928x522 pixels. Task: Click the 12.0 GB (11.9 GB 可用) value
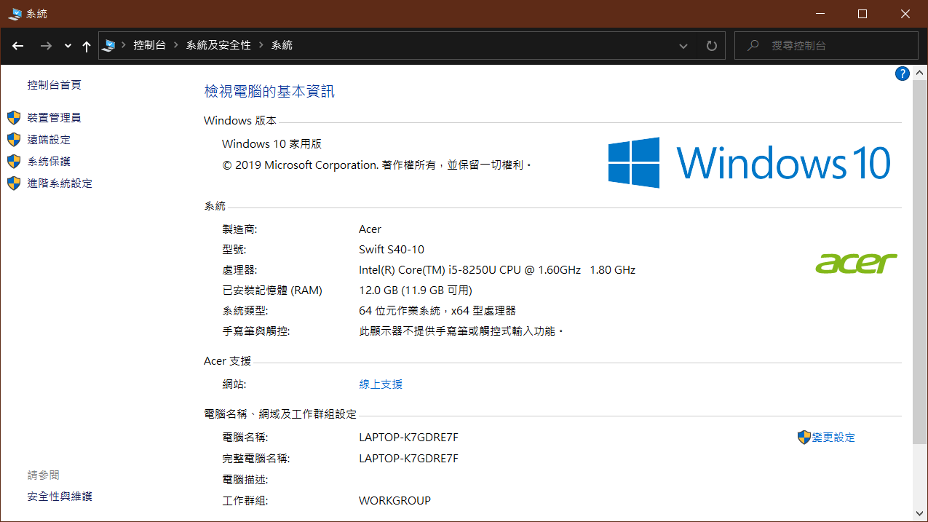coord(416,290)
